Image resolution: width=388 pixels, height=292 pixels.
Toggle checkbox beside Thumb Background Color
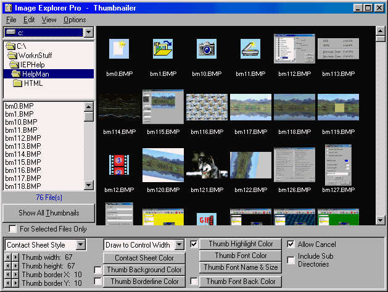[98, 270]
